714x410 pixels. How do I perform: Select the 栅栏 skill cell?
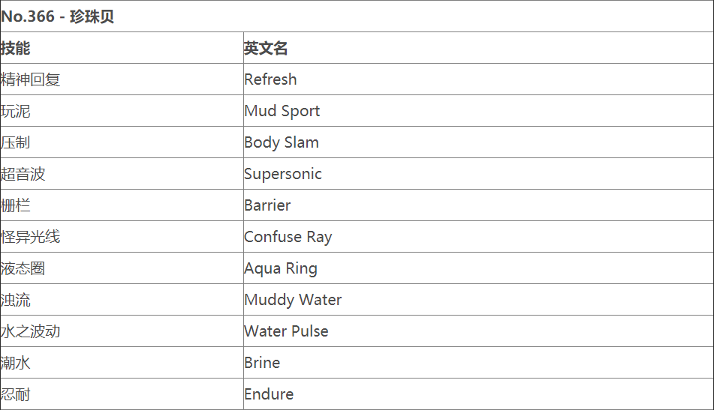pos(16,205)
